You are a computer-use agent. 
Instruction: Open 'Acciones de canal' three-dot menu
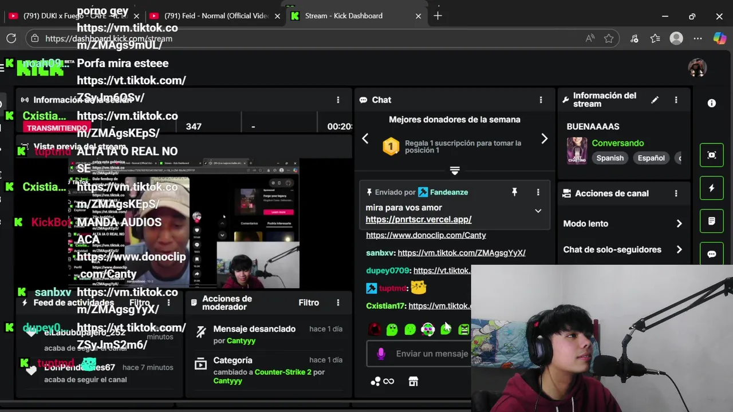[676, 193]
